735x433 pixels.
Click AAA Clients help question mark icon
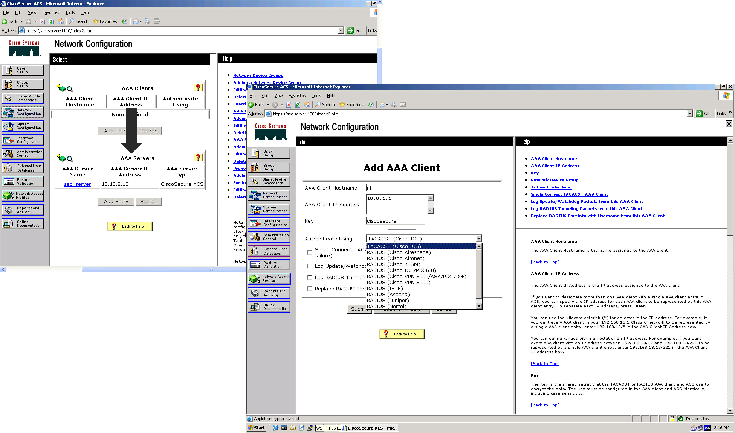pyautogui.click(x=198, y=88)
